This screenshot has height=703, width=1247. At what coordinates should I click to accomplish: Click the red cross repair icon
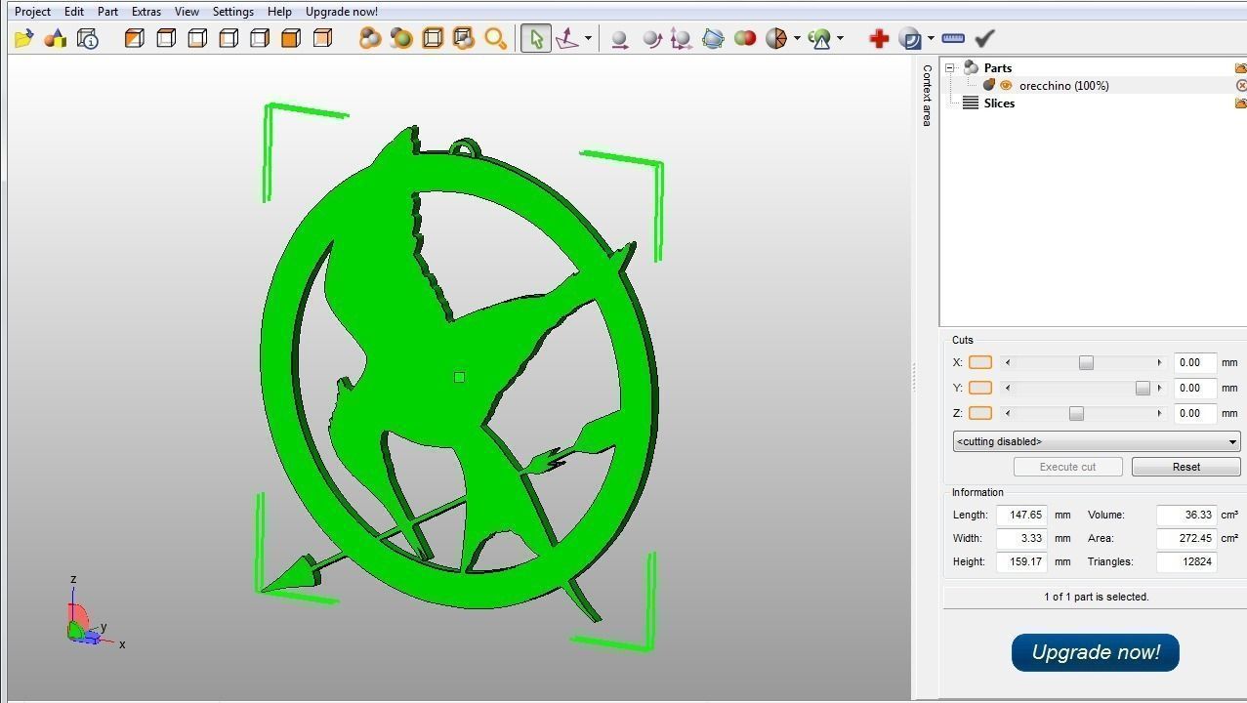point(879,38)
